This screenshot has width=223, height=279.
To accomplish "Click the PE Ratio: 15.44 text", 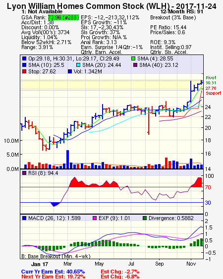I will [168, 27].
